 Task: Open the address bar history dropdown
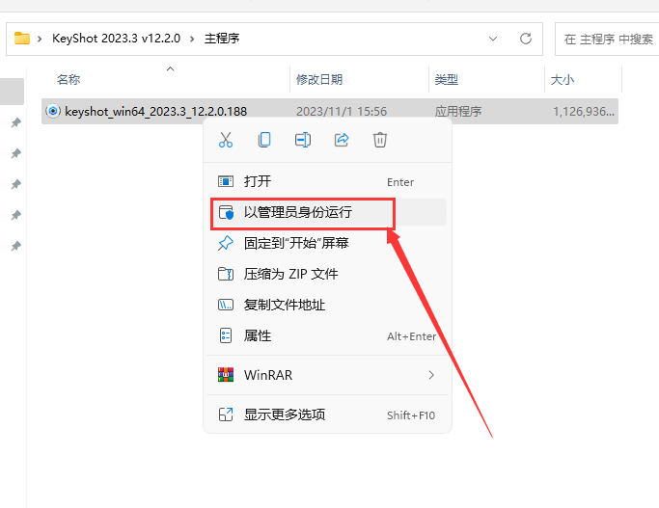[493, 39]
